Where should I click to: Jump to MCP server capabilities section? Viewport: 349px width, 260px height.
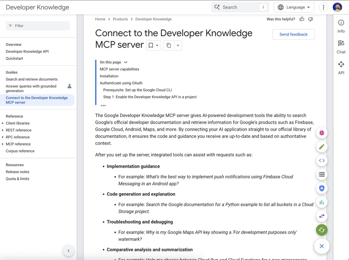120,69
